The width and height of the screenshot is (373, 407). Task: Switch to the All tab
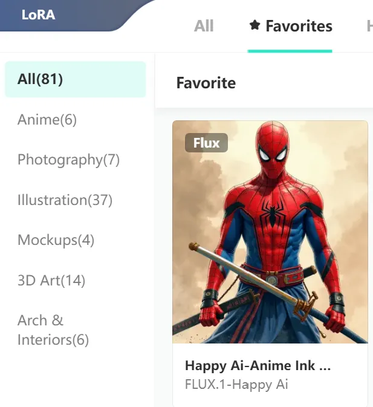coord(204,26)
